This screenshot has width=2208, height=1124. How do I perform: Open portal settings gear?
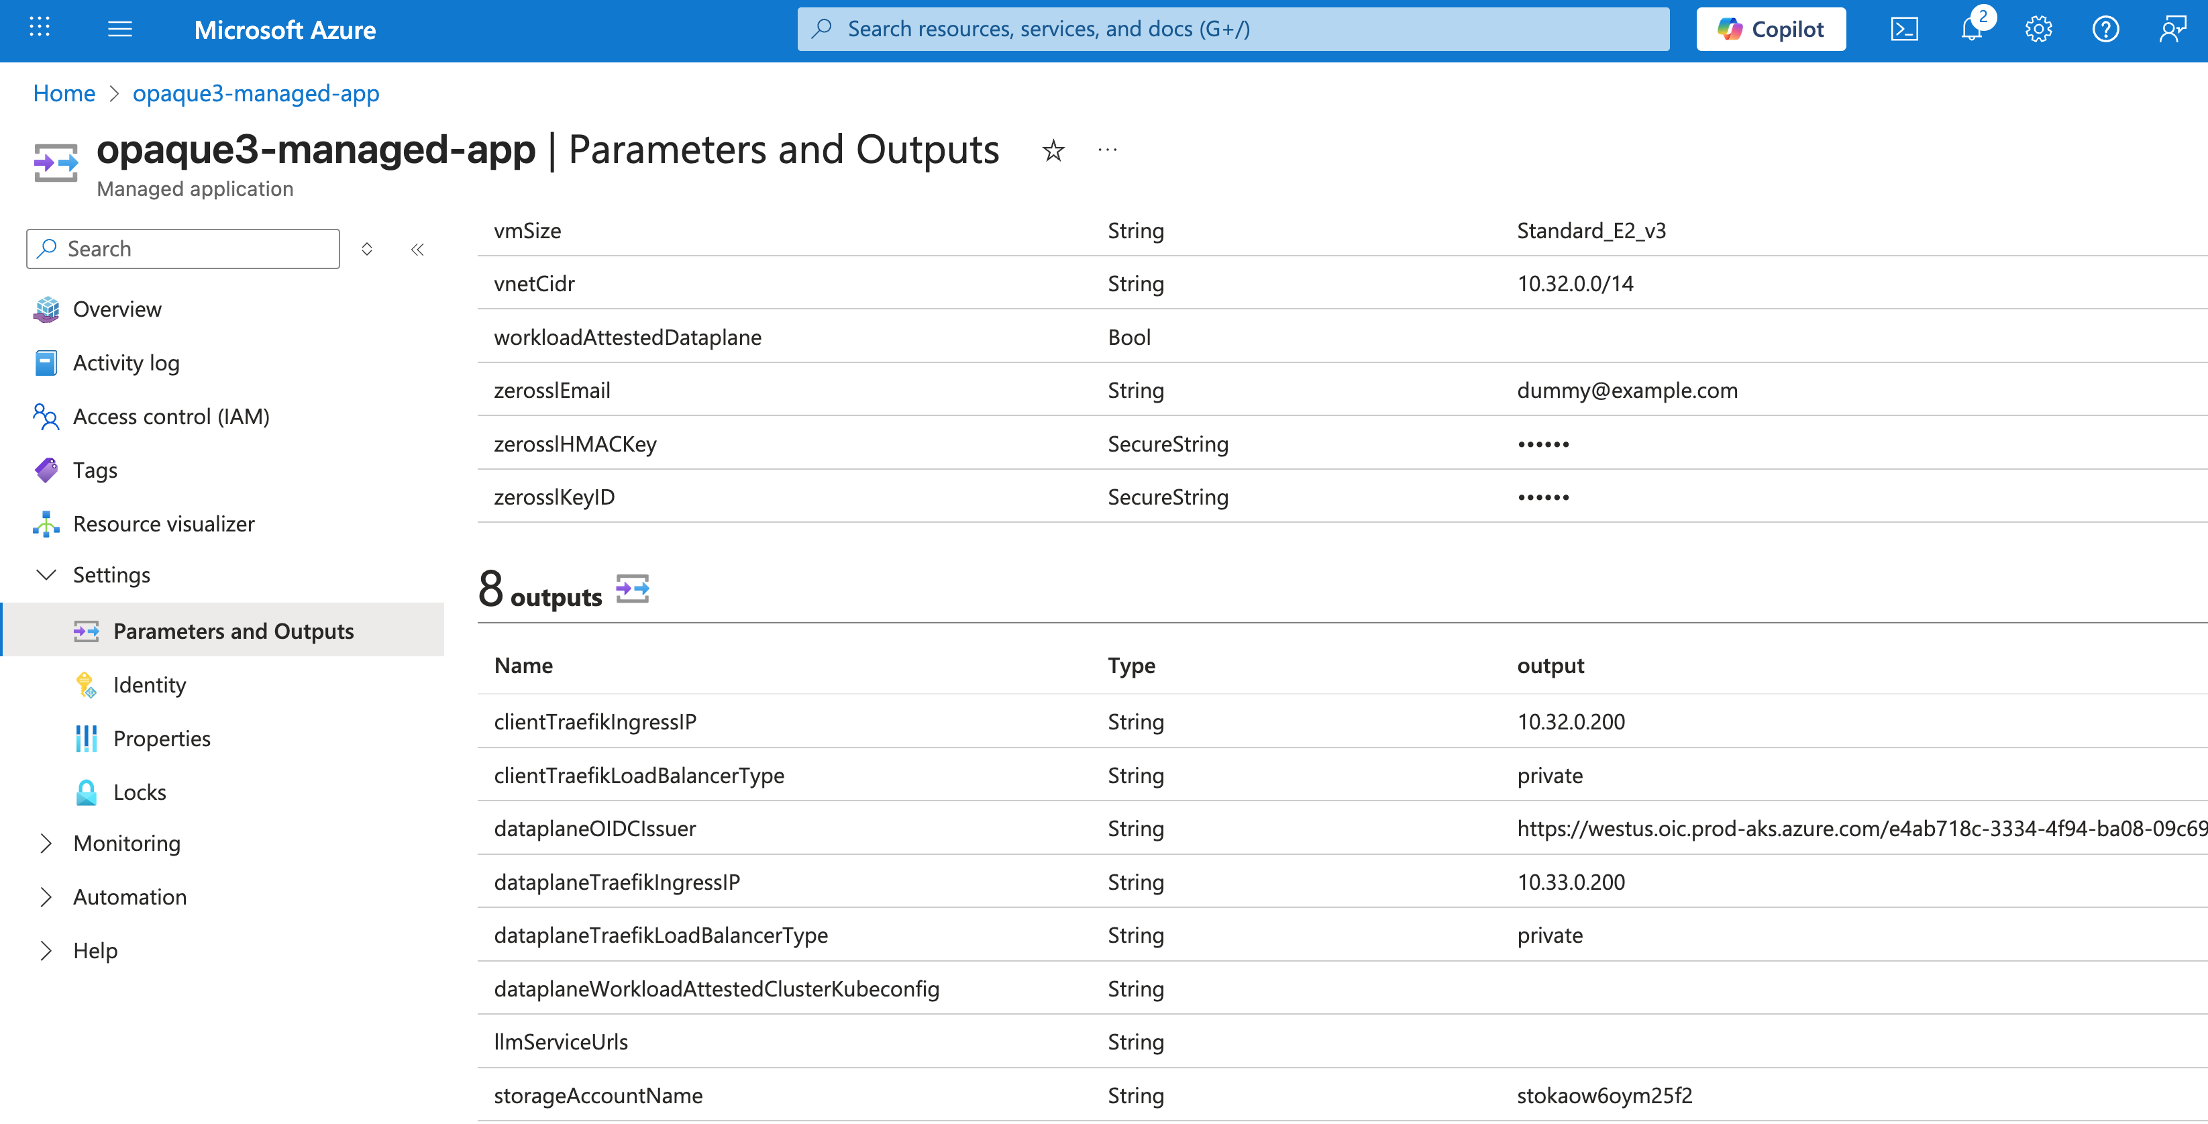pyautogui.click(x=2038, y=29)
